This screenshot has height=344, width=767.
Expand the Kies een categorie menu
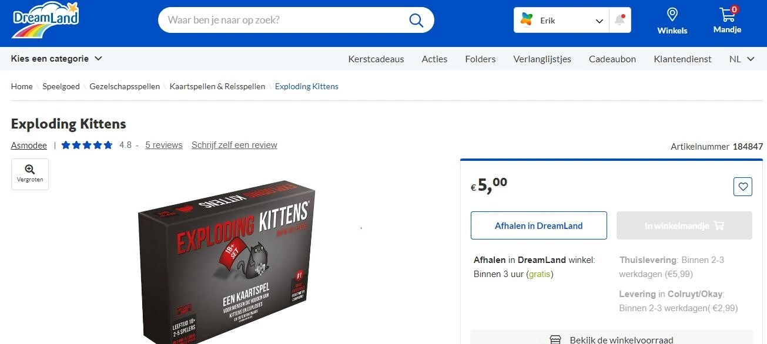[56, 59]
